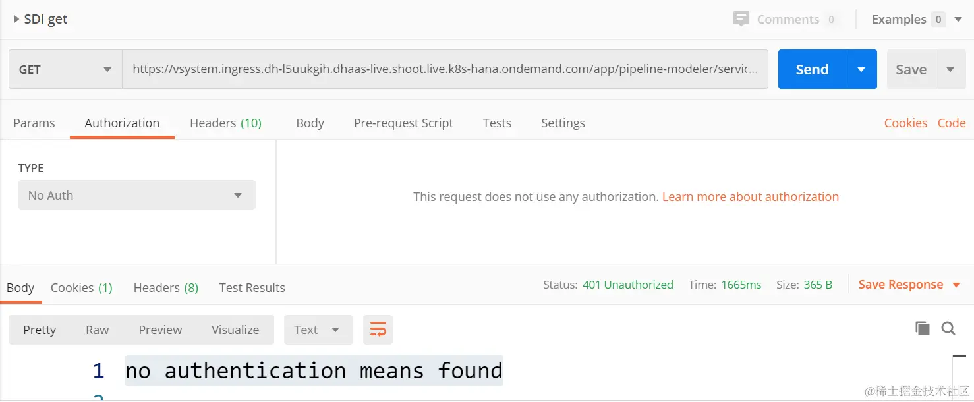Open the Code link

(x=952, y=123)
